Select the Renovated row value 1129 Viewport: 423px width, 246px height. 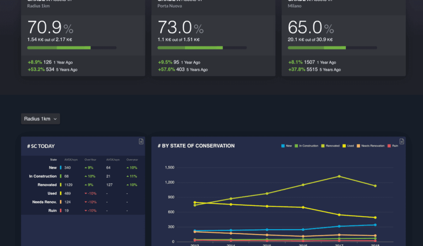(68, 185)
